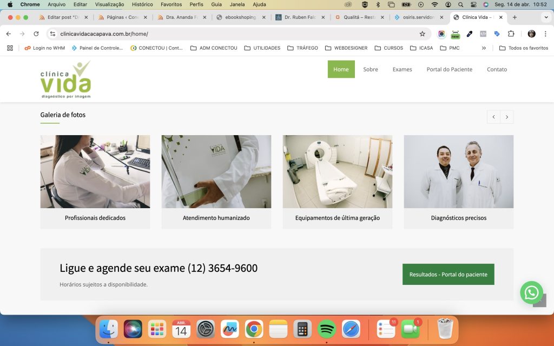This screenshot has height=346, width=554.
Task: Open the apps grid icon in bookmarks bar
Action: click(x=10, y=48)
